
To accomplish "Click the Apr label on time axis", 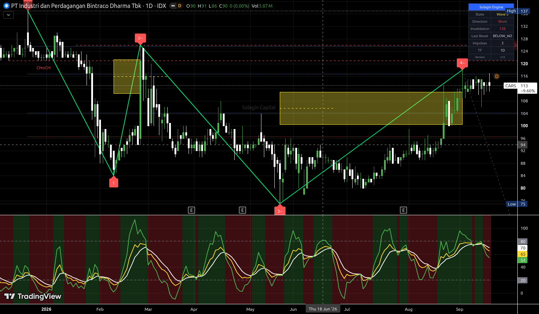I will [194, 309].
